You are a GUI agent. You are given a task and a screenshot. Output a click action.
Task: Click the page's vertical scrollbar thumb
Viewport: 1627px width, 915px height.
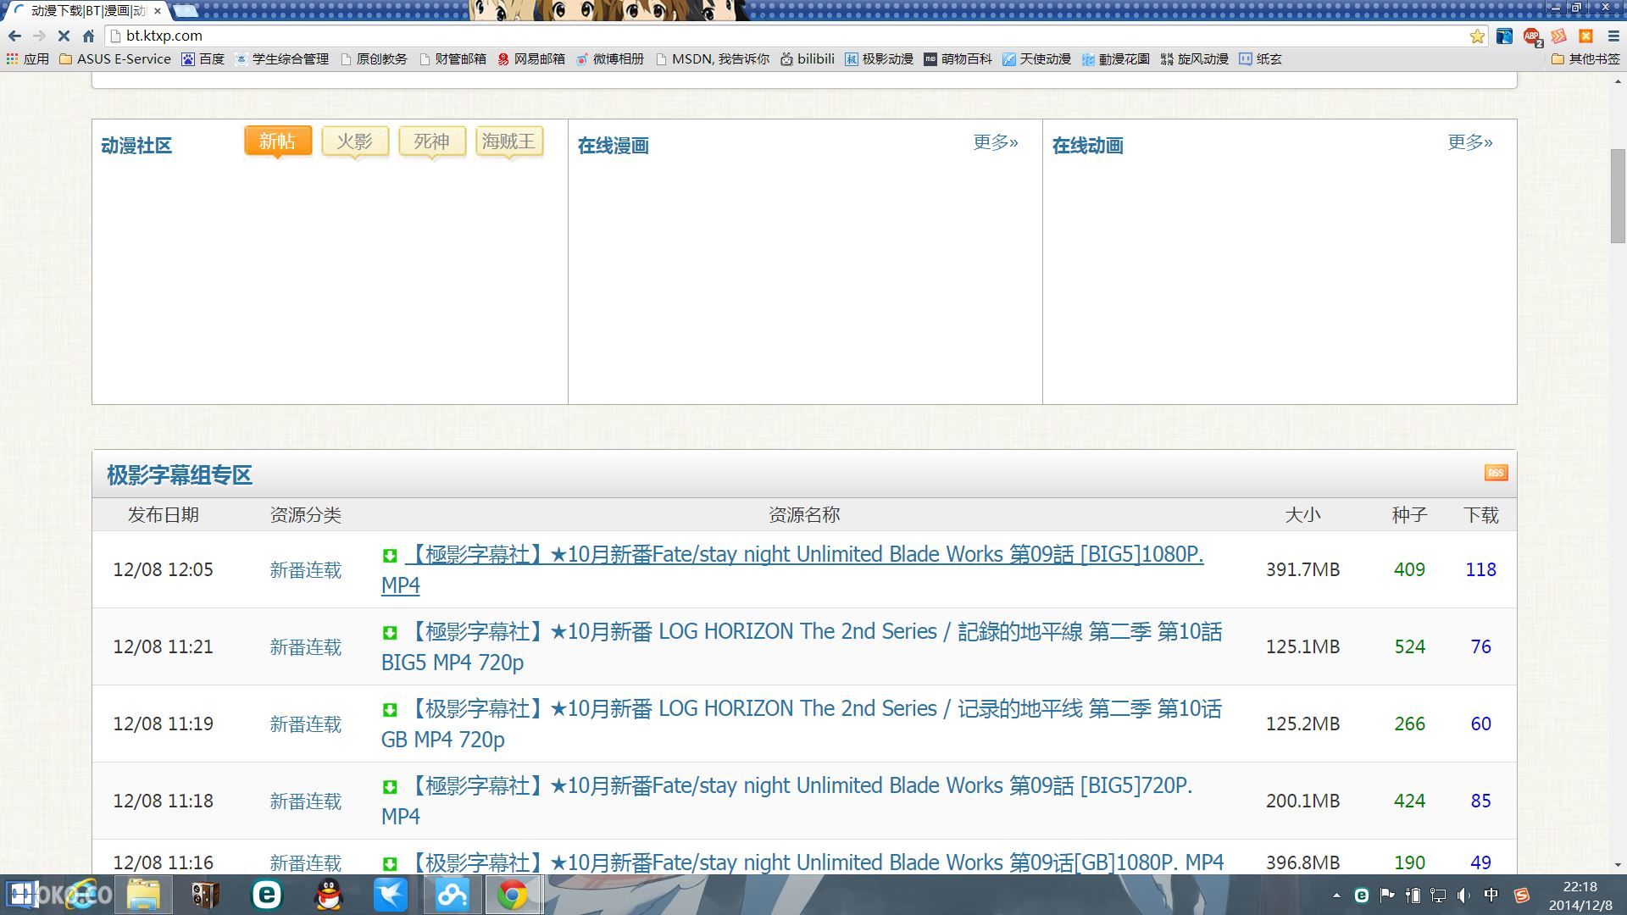click(x=1618, y=197)
